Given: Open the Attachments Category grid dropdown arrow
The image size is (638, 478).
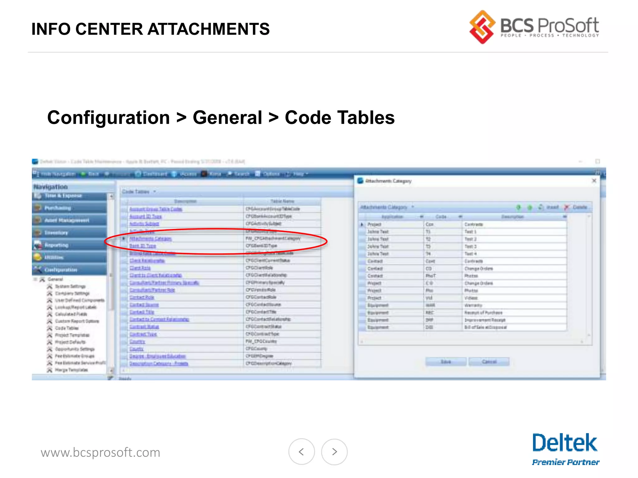Looking at the screenshot, I should tap(413, 207).
